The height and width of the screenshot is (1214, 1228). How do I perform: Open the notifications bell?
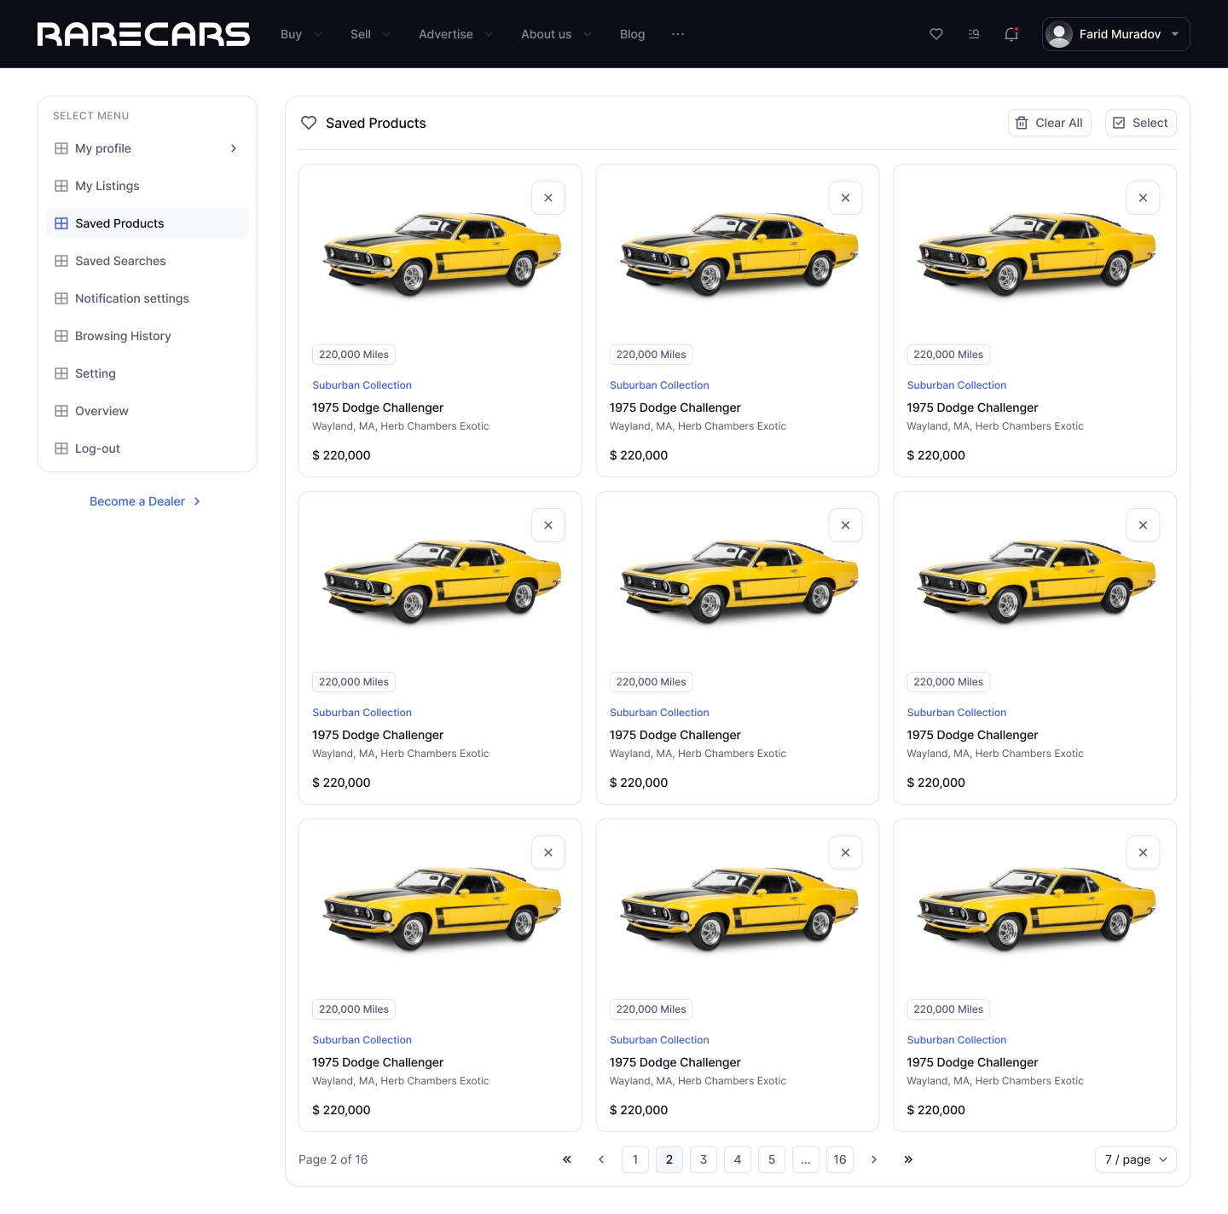point(1011,34)
